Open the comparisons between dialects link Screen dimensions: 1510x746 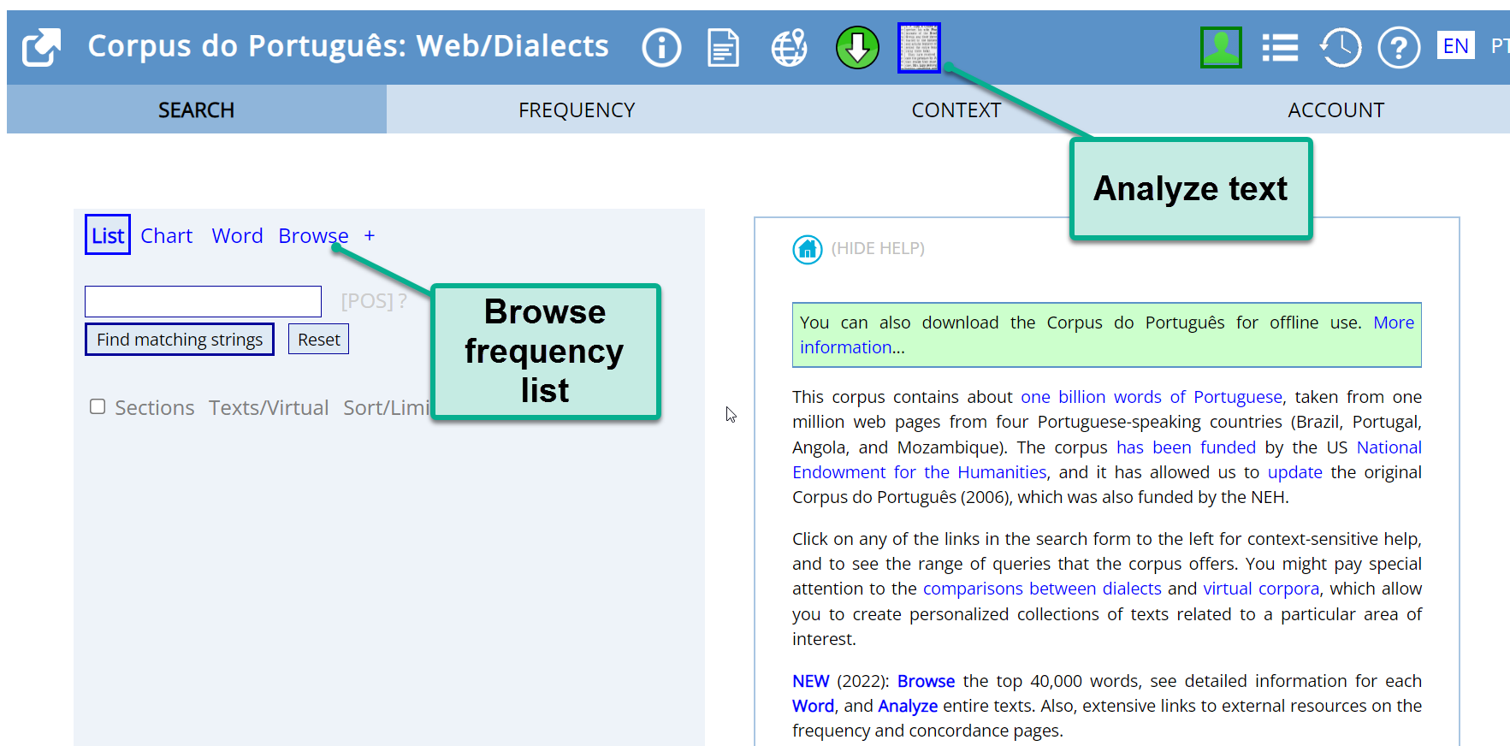[1042, 589]
